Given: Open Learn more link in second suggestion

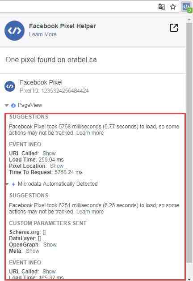Looking at the screenshot, I should point(90,212).
